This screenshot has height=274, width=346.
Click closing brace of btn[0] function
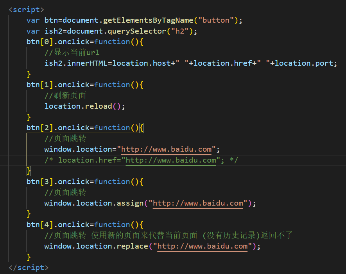click(29, 74)
